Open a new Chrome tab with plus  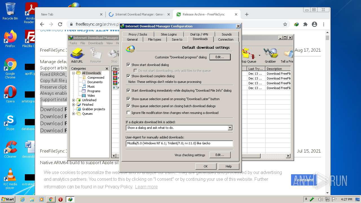pyautogui.click(x=247, y=14)
